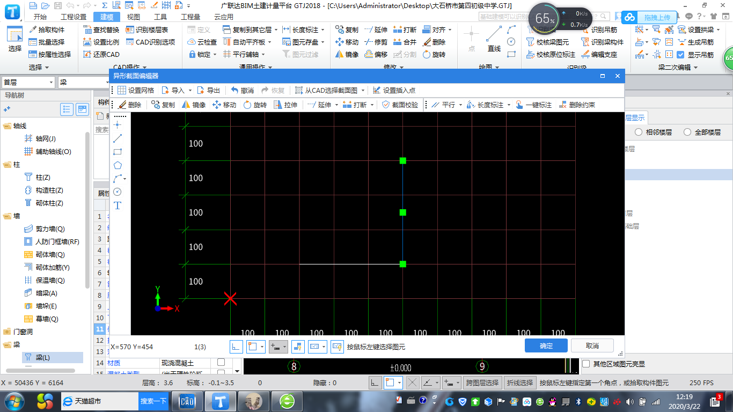
Task: Click 一键标注 one-click dimension tool
Action: pos(533,105)
